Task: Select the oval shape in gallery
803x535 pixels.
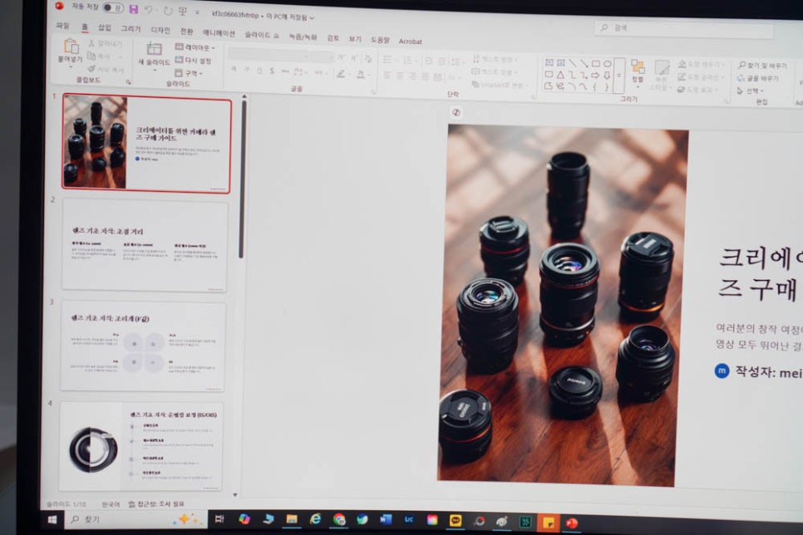Action: pyautogui.click(x=608, y=64)
